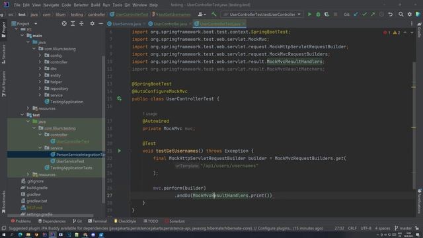Open the Navigate menu
The width and height of the screenshot is (423, 238).
click(x=51, y=5)
